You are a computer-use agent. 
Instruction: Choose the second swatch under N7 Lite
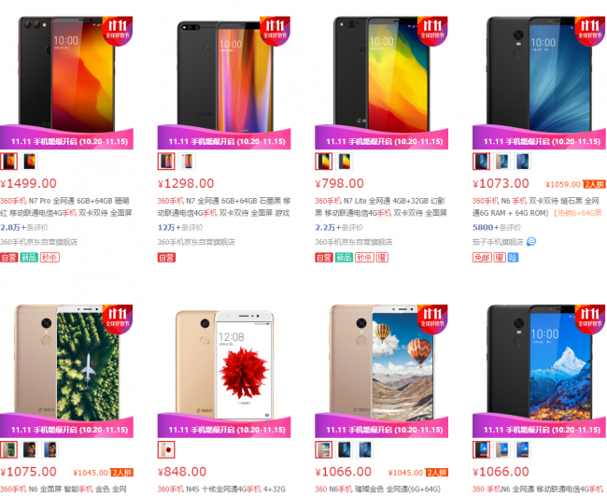coord(345,162)
